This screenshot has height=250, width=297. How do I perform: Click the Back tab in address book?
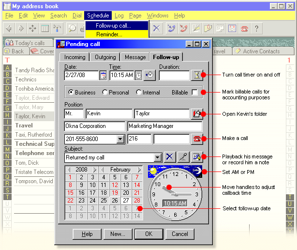pos(16,51)
